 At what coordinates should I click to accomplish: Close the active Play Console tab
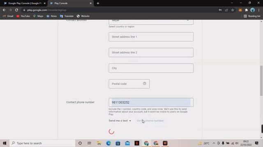pyautogui.click(x=90, y=3)
